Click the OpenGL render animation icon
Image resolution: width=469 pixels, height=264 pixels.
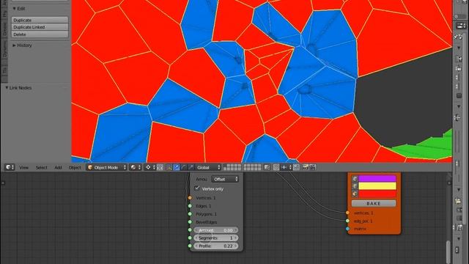pyautogui.click(x=313, y=167)
